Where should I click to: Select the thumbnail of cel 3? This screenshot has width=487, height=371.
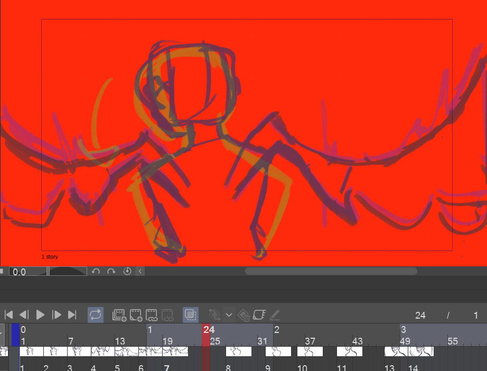point(79,351)
